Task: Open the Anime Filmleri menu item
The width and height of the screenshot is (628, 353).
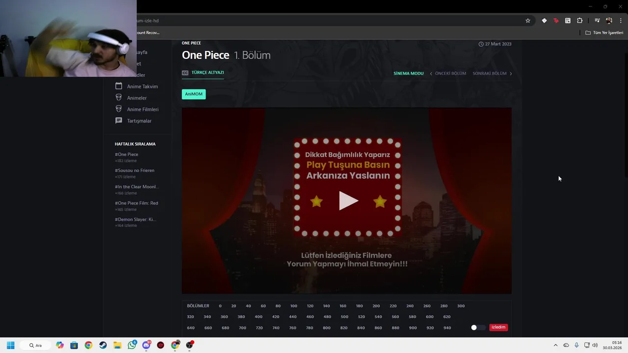Action: [143, 109]
